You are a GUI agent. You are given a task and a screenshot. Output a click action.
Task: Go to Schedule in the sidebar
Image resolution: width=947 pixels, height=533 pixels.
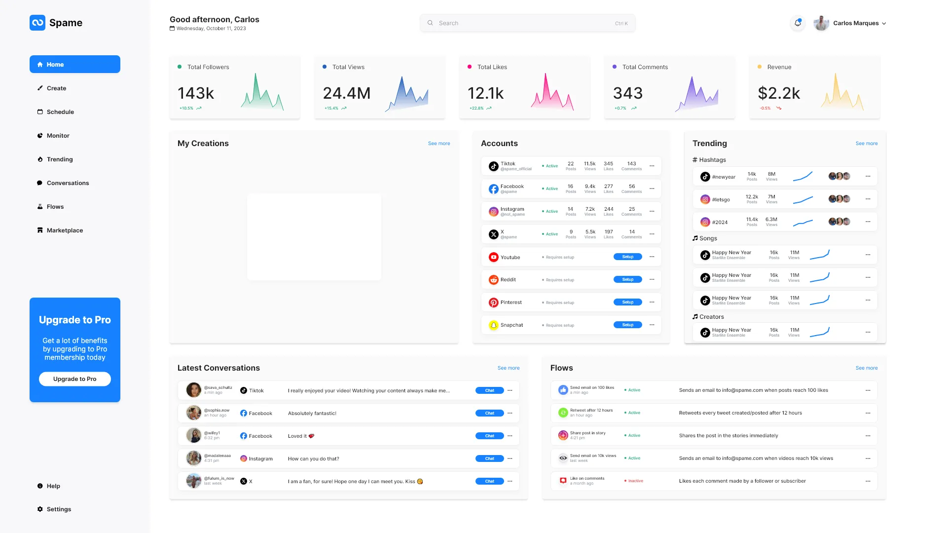point(60,112)
